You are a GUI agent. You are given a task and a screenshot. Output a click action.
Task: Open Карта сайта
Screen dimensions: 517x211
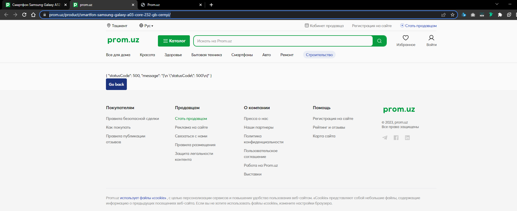(324, 136)
